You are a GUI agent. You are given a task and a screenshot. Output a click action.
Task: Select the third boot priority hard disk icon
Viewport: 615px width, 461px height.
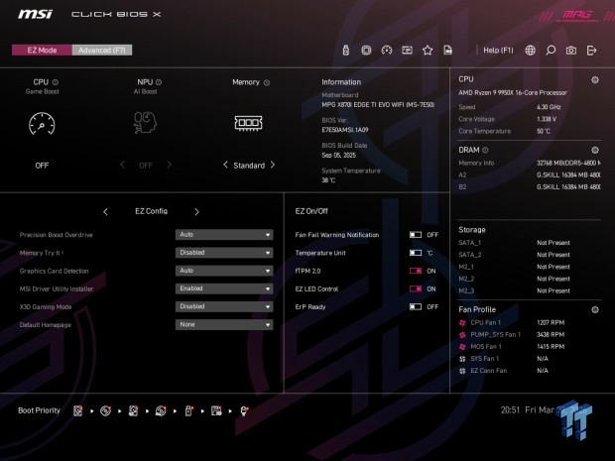[133, 410]
